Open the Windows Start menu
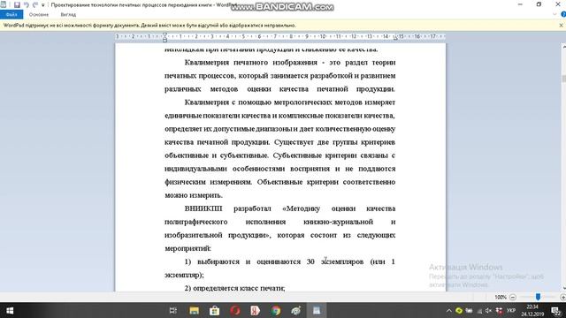Image resolution: width=566 pixels, height=318 pixels. (x=10, y=310)
